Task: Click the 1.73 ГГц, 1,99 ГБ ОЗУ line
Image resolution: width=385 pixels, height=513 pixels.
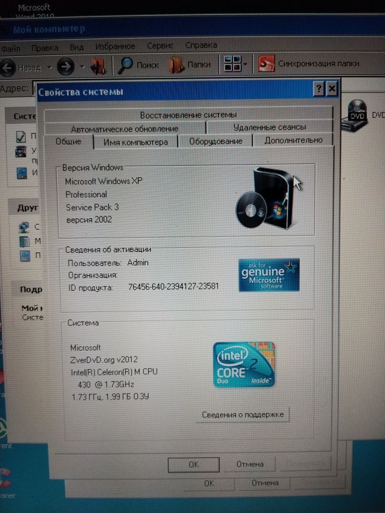Action: click(x=110, y=397)
